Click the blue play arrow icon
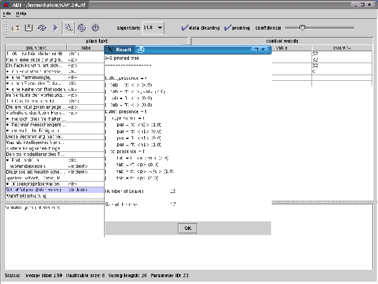 [x=55, y=28]
